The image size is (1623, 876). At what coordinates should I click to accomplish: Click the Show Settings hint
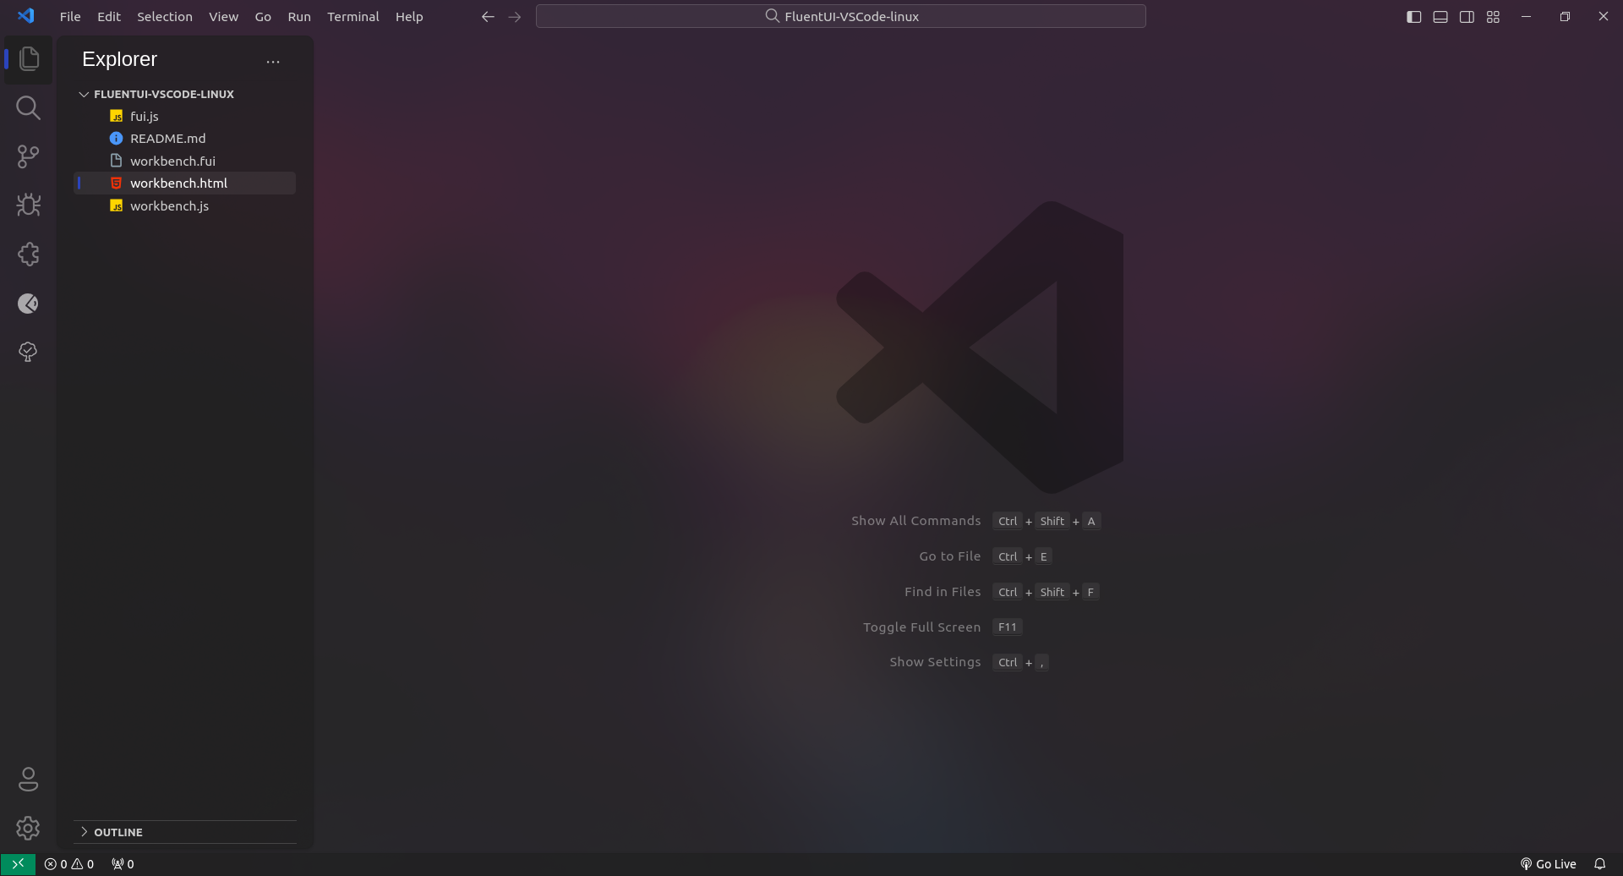coord(936,662)
